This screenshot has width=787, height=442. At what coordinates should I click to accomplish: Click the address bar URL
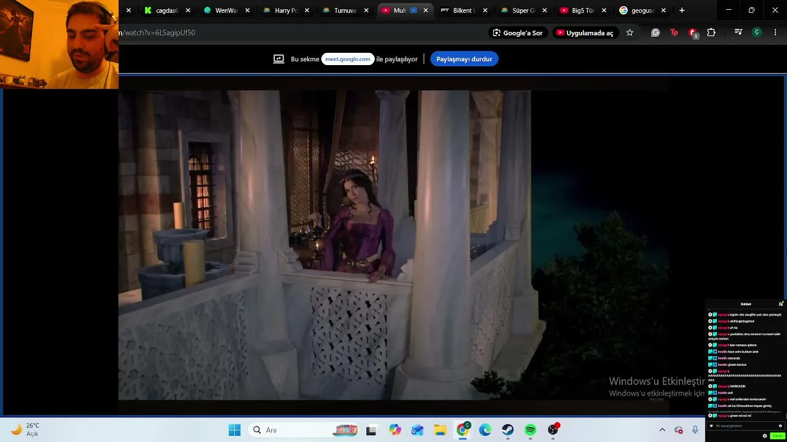[x=157, y=33]
